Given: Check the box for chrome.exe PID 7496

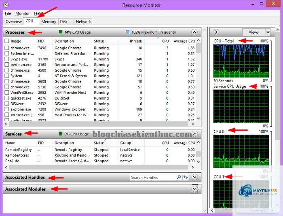Looking at the screenshot, I should coord(7,48).
